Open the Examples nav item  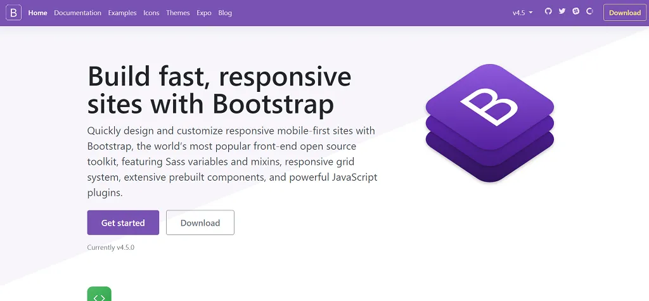(122, 13)
